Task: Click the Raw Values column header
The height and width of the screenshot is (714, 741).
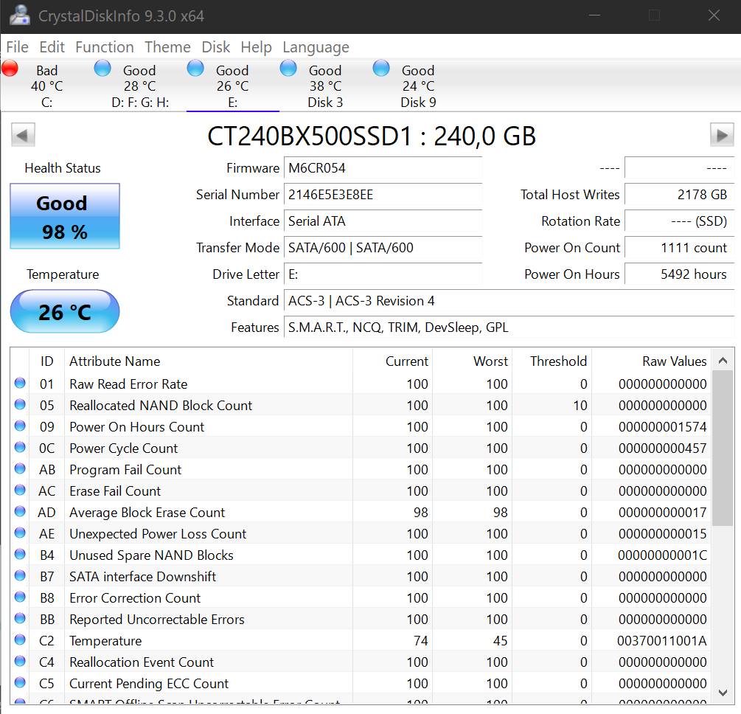Action: pyautogui.click(x=651, y=361)
